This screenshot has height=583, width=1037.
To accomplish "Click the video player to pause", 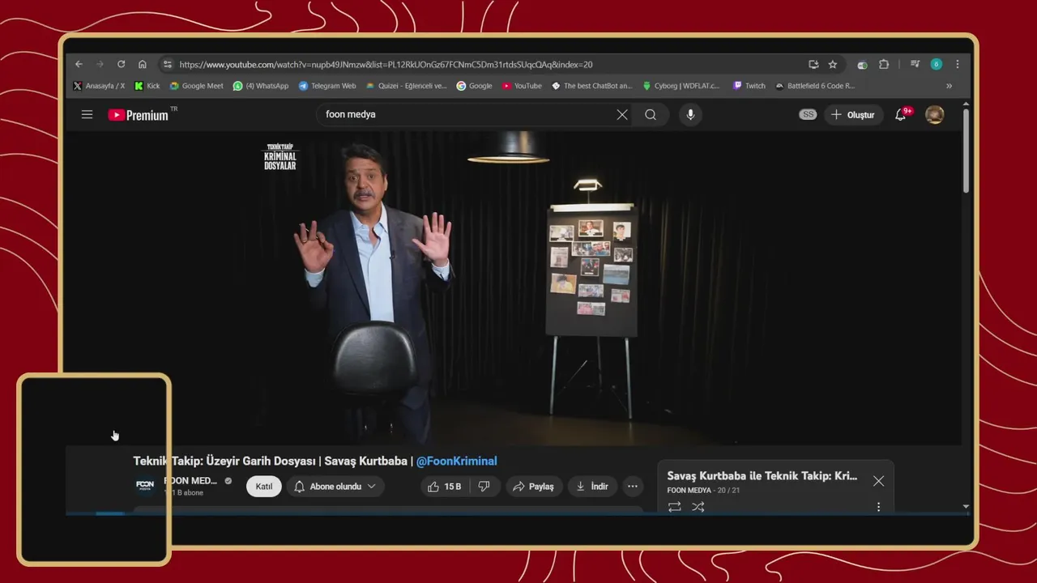I will [513, 287].
